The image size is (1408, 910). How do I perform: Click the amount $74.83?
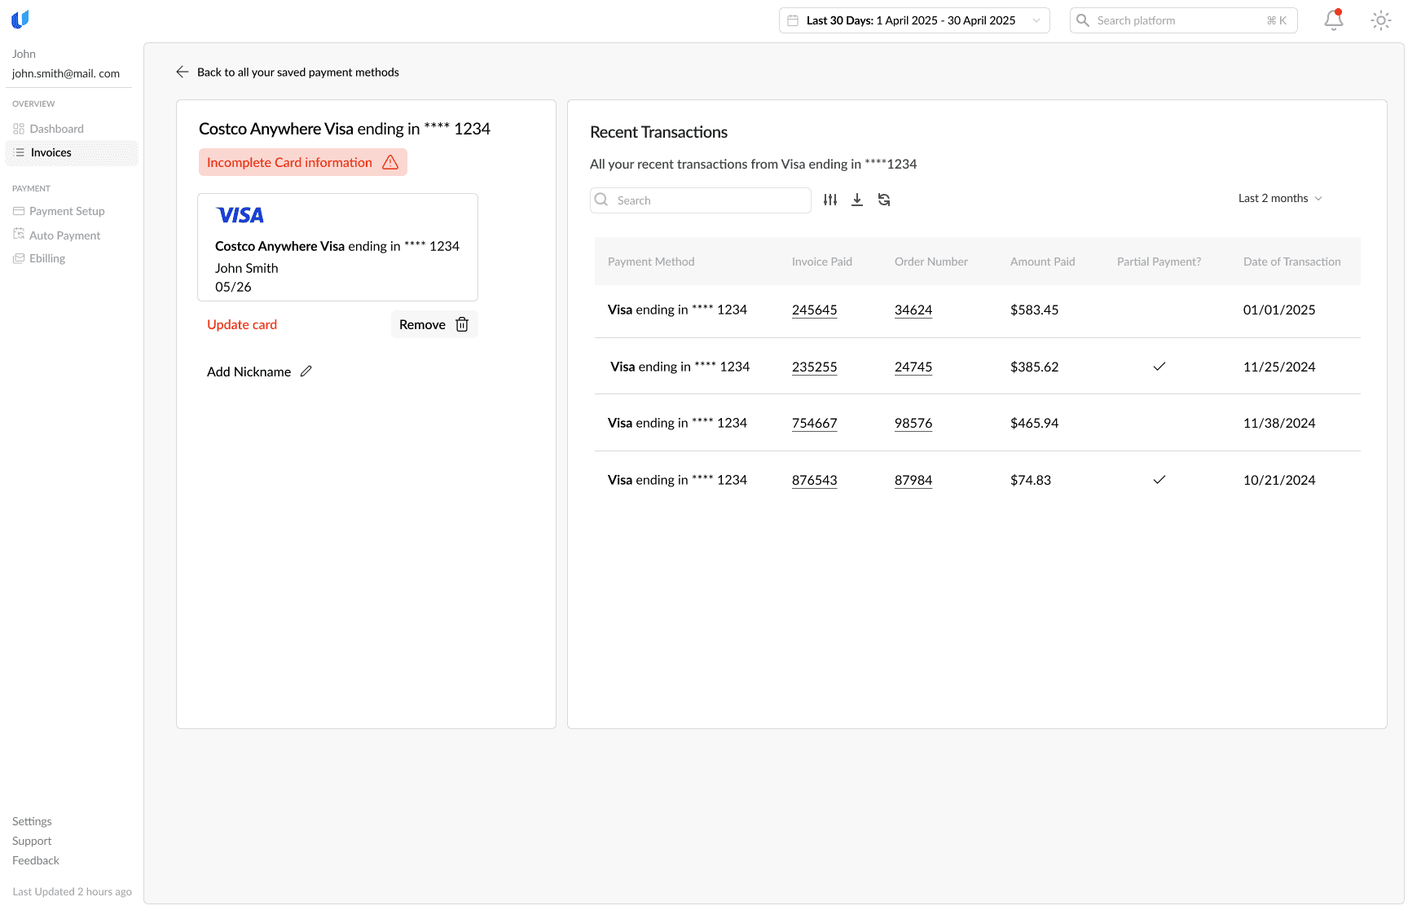(1031, 480)
